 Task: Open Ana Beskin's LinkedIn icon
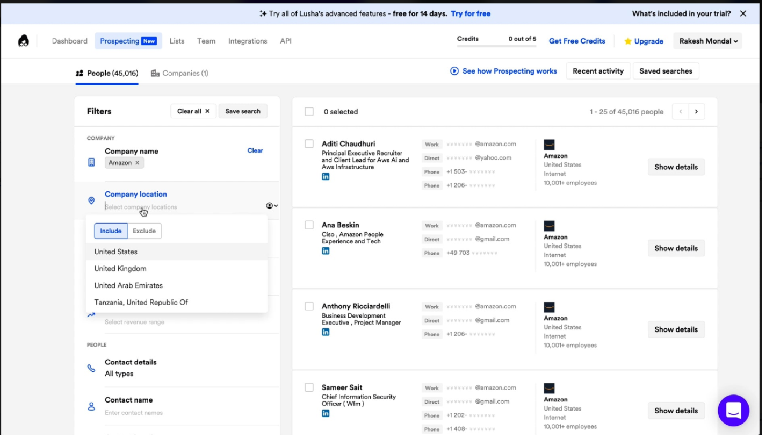tap(326, 251)
